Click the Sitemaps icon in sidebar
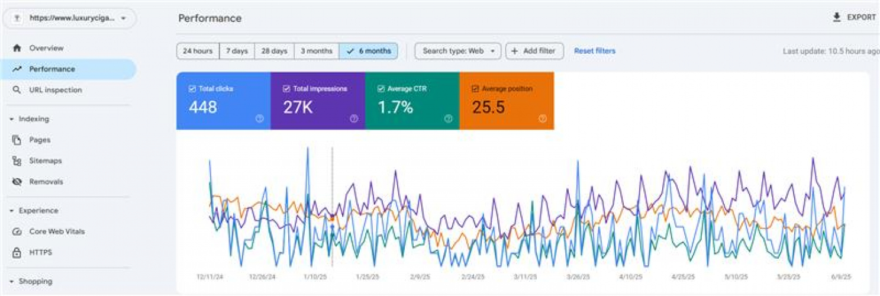880x296 pixels. pos(17,161)
